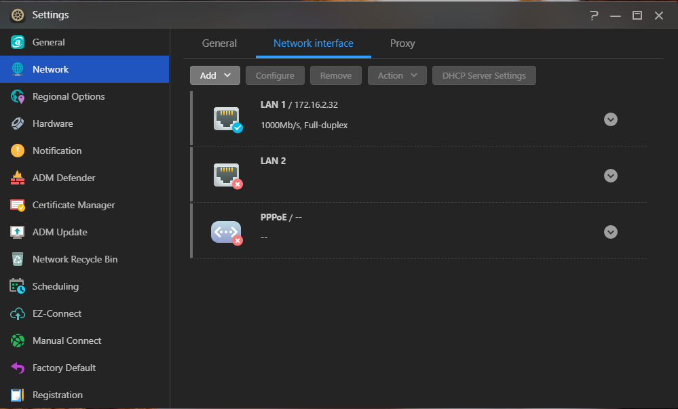Expand the LAN 2 interface details
Screen dimensions: 678x409
point(611,176)
